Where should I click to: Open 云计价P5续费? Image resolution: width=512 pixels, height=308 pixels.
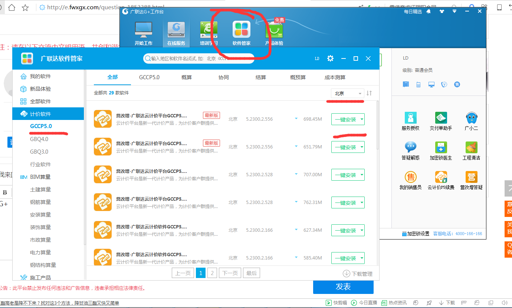(x=441, y=181)
